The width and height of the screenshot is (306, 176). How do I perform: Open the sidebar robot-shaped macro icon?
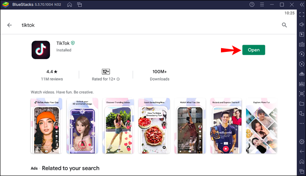point(302,74)
